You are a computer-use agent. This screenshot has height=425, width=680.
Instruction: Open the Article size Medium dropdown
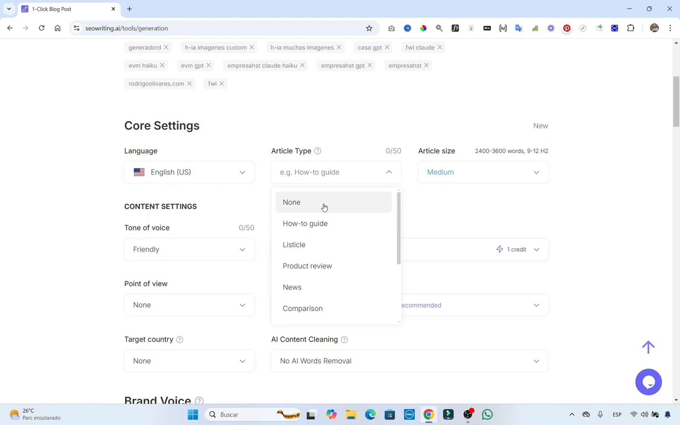483,172
